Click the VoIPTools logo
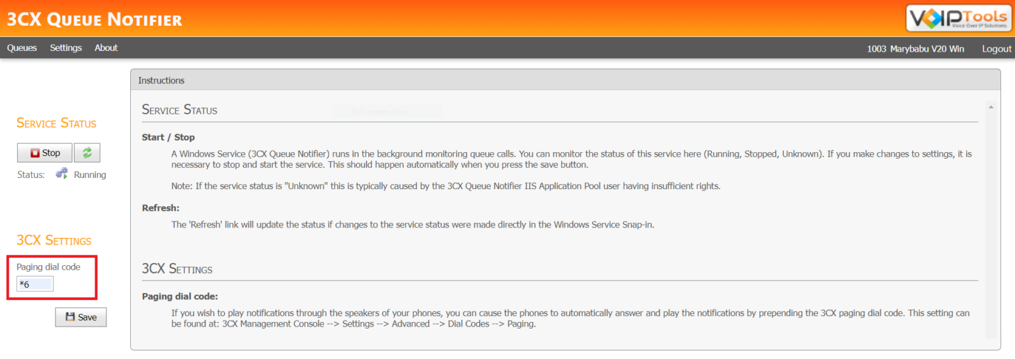The image size is (1015, 359). click(958, 19)
